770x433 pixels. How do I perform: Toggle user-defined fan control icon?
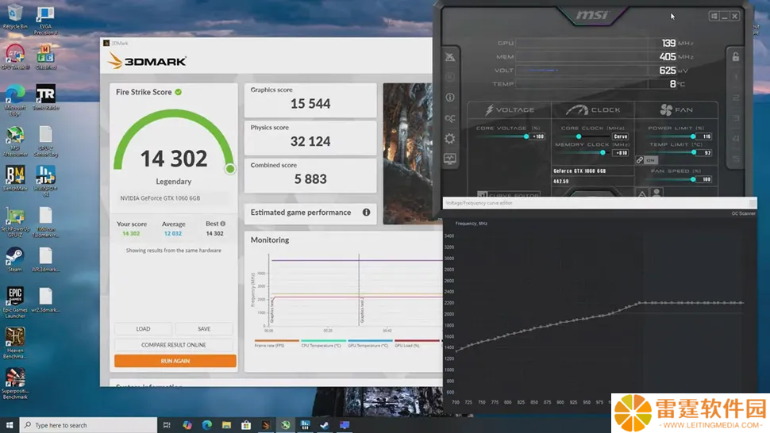pos(657,194)
